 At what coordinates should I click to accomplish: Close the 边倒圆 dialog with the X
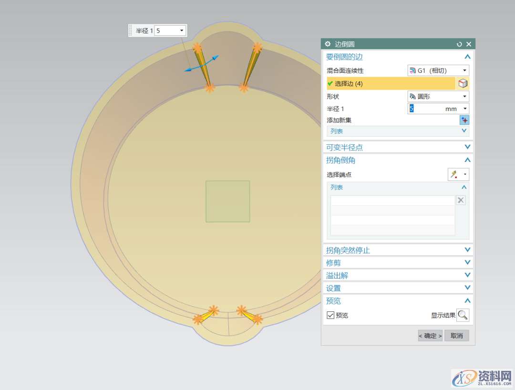(x=469, y=44)
